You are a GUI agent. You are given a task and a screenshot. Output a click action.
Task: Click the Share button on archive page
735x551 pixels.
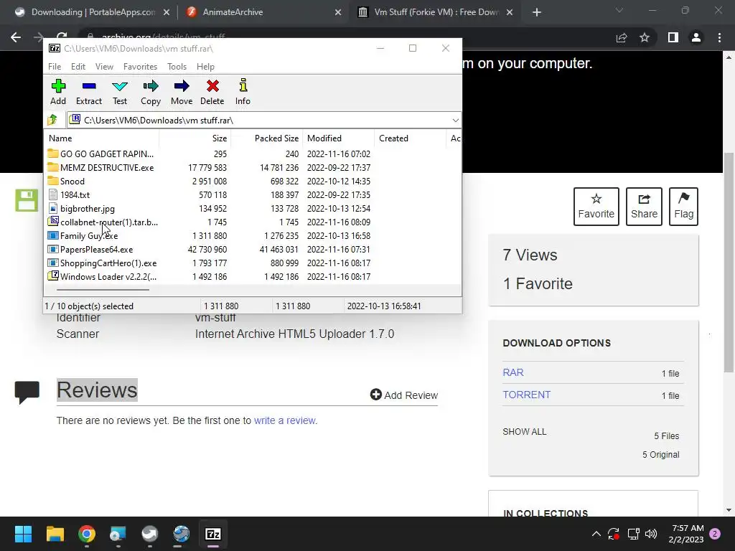(644, 207)
